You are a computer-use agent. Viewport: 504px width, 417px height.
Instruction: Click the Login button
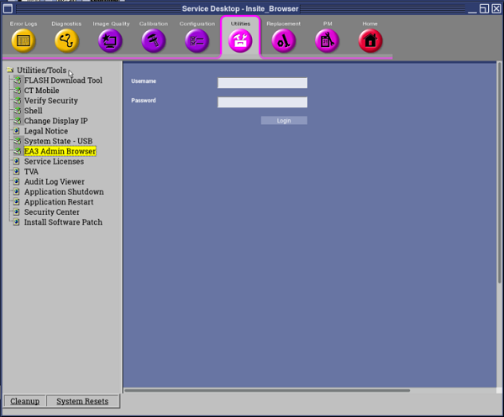tap(284, 121)
